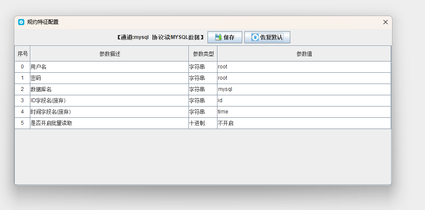Click the ID字段名(废弃) row description
The image size is (425, 210).
tap(109, 100)
